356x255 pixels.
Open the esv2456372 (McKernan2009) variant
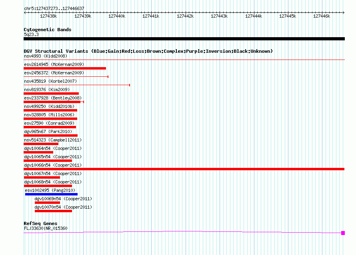[54, 73]
